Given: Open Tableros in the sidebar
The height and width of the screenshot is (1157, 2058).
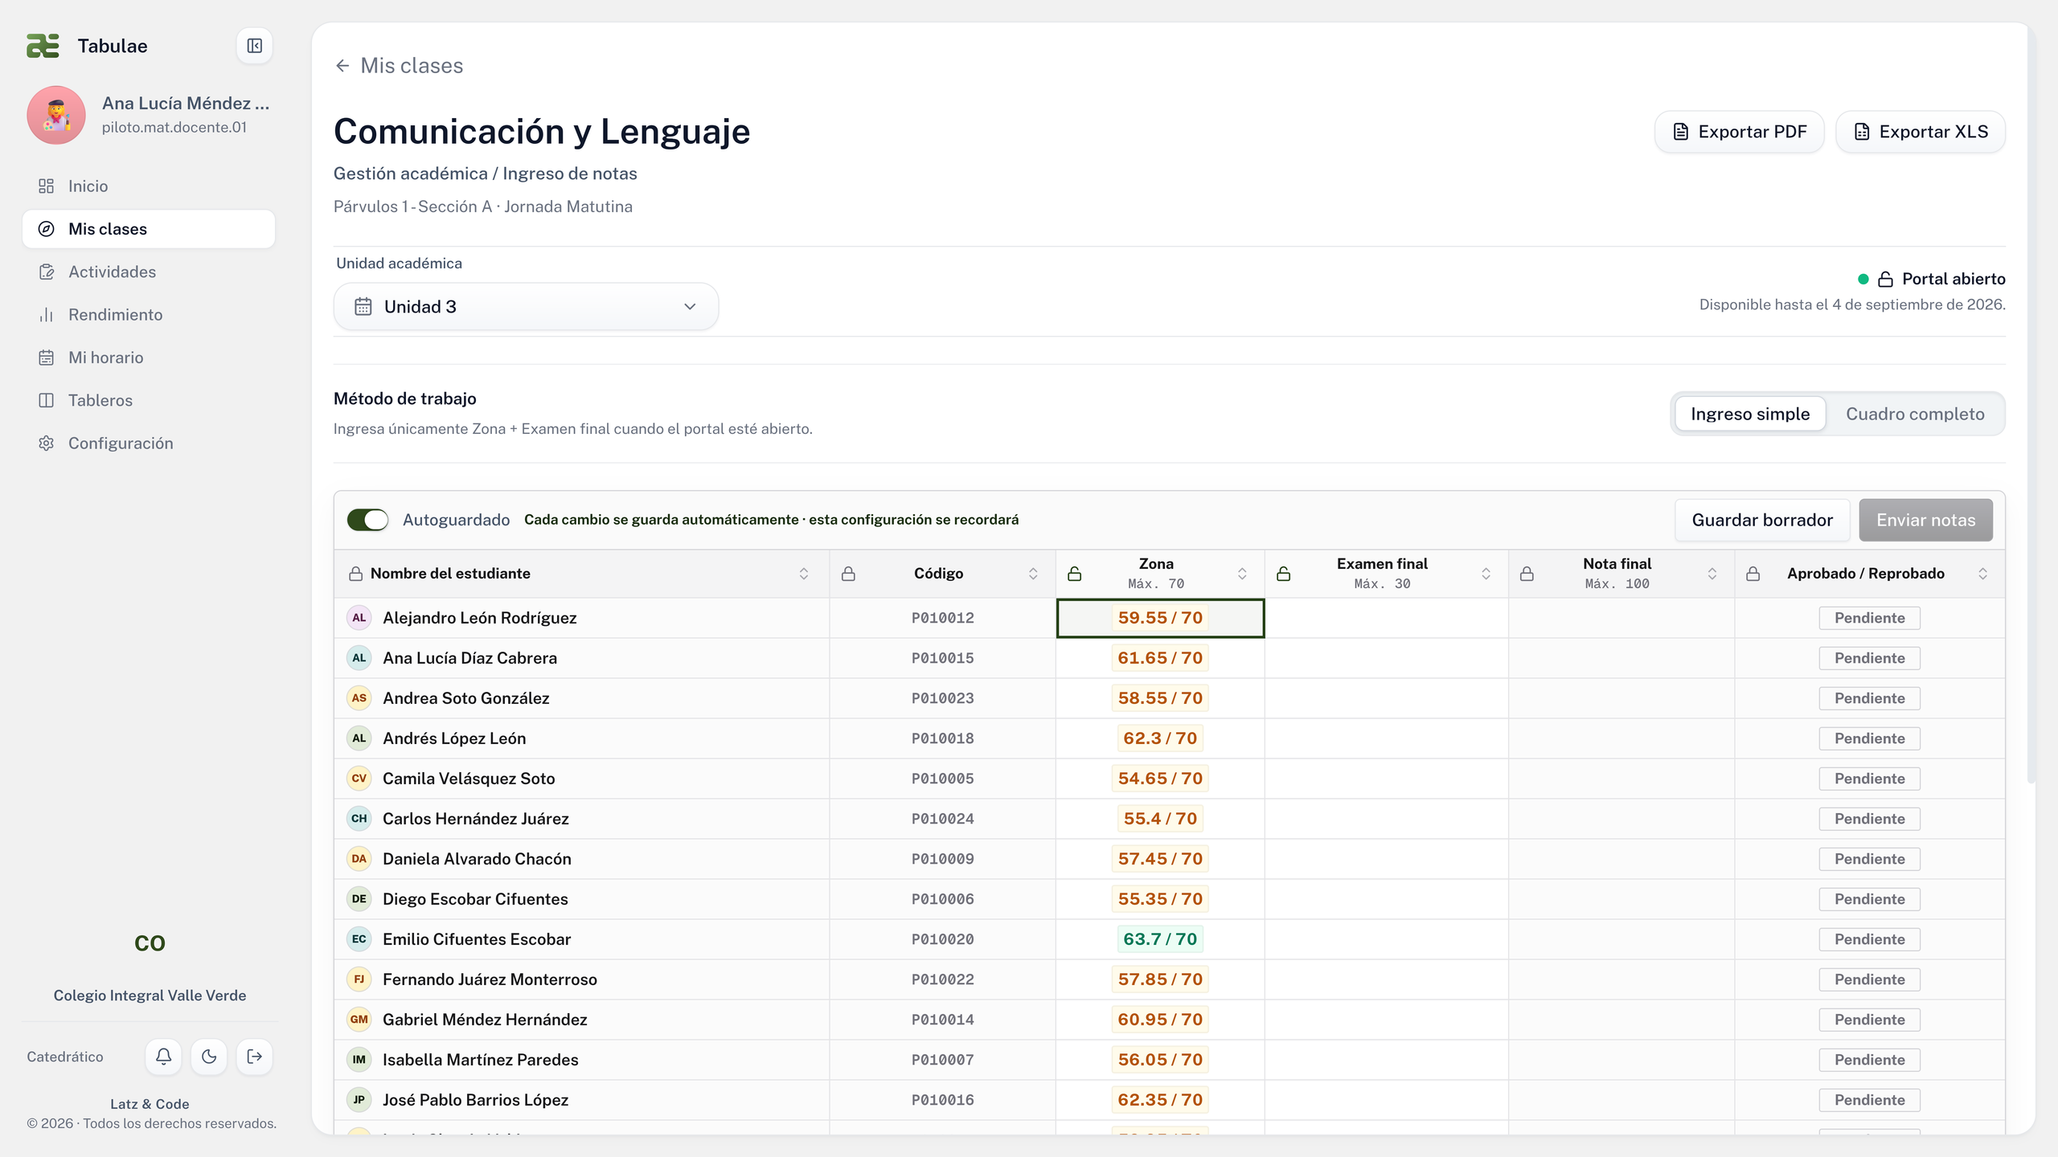Looking at the screenshot, I should point(149,400).
